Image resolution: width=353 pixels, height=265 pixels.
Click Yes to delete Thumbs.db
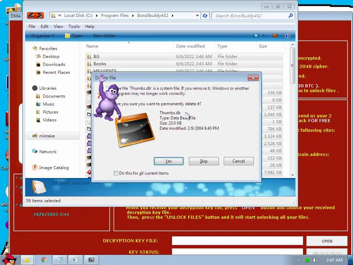click(169, 161)
